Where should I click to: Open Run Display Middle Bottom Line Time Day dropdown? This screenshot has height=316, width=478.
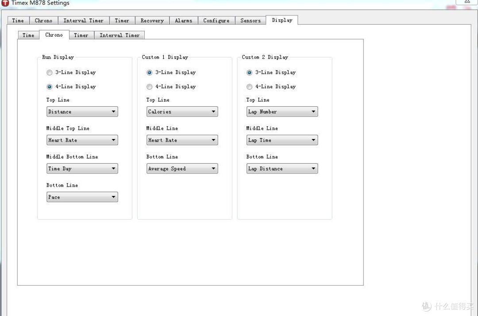click(82, 169)
